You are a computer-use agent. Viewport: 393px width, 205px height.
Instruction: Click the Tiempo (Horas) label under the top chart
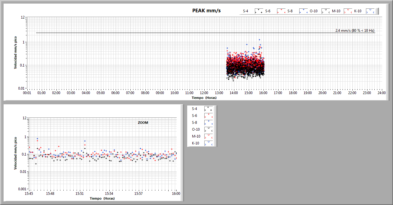[204, 98]
